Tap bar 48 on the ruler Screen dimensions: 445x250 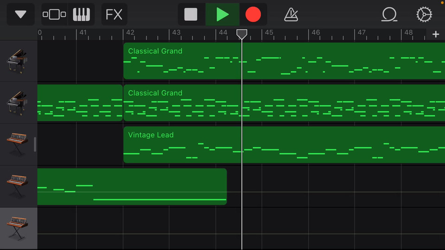tap(408, 32)
